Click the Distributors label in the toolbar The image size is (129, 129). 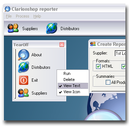[70, 29]
